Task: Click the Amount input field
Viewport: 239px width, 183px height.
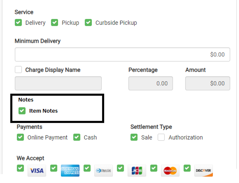Action: click(x=207, y=83)
